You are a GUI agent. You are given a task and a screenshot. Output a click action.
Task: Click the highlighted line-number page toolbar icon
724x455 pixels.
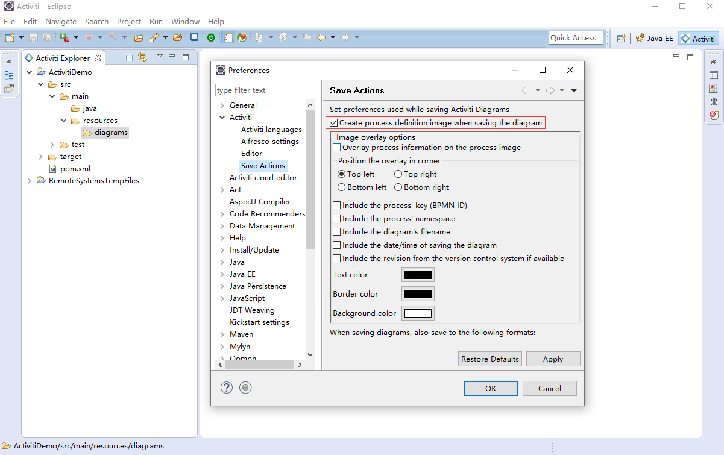228,37
